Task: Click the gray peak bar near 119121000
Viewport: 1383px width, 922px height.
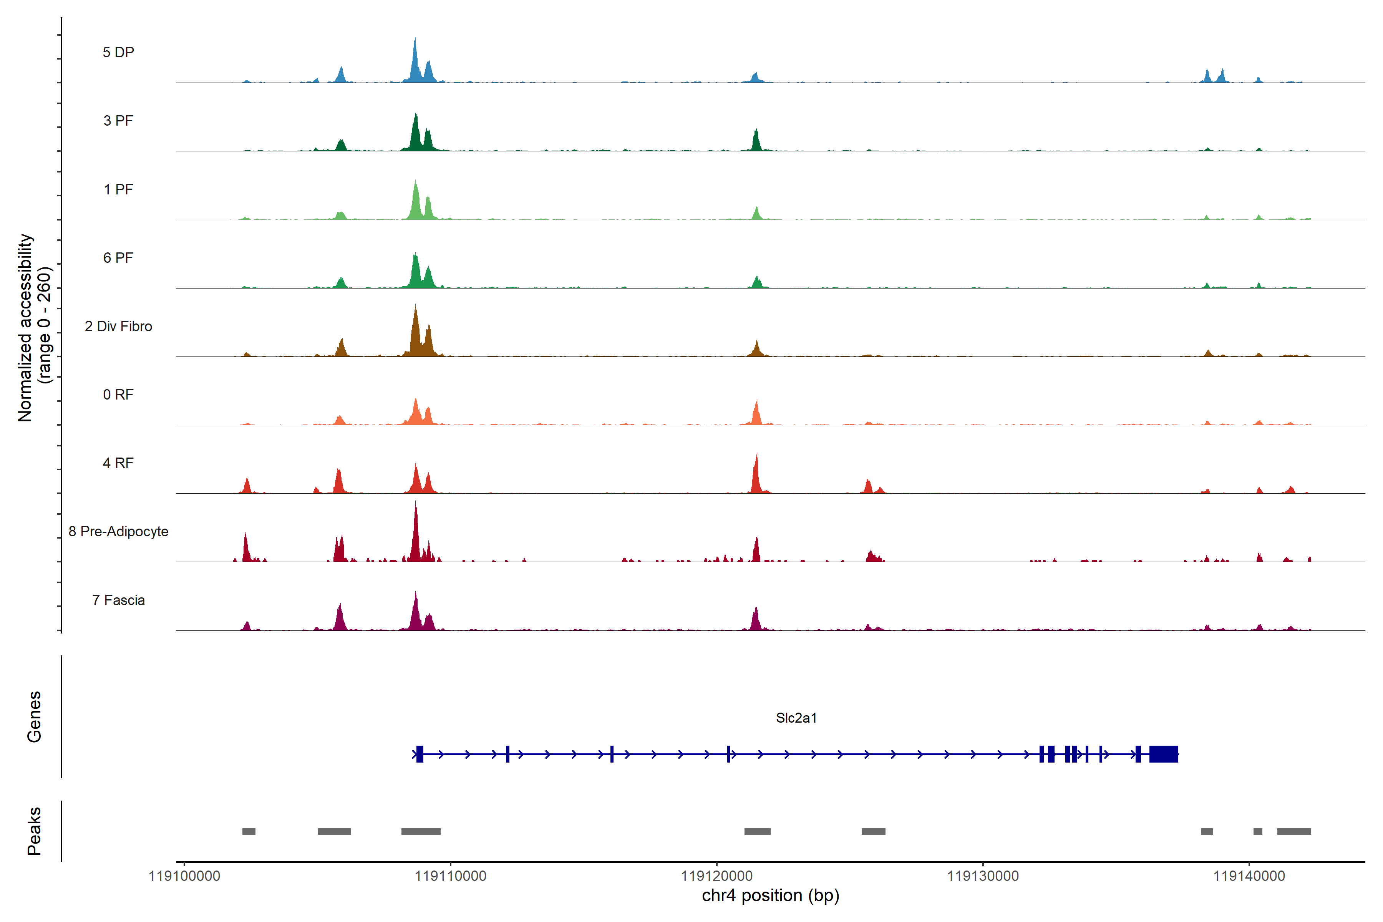Action: pyautogui.click(x=757, y=831)
